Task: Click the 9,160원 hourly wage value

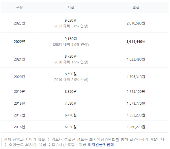Action: tap(71, 39)
